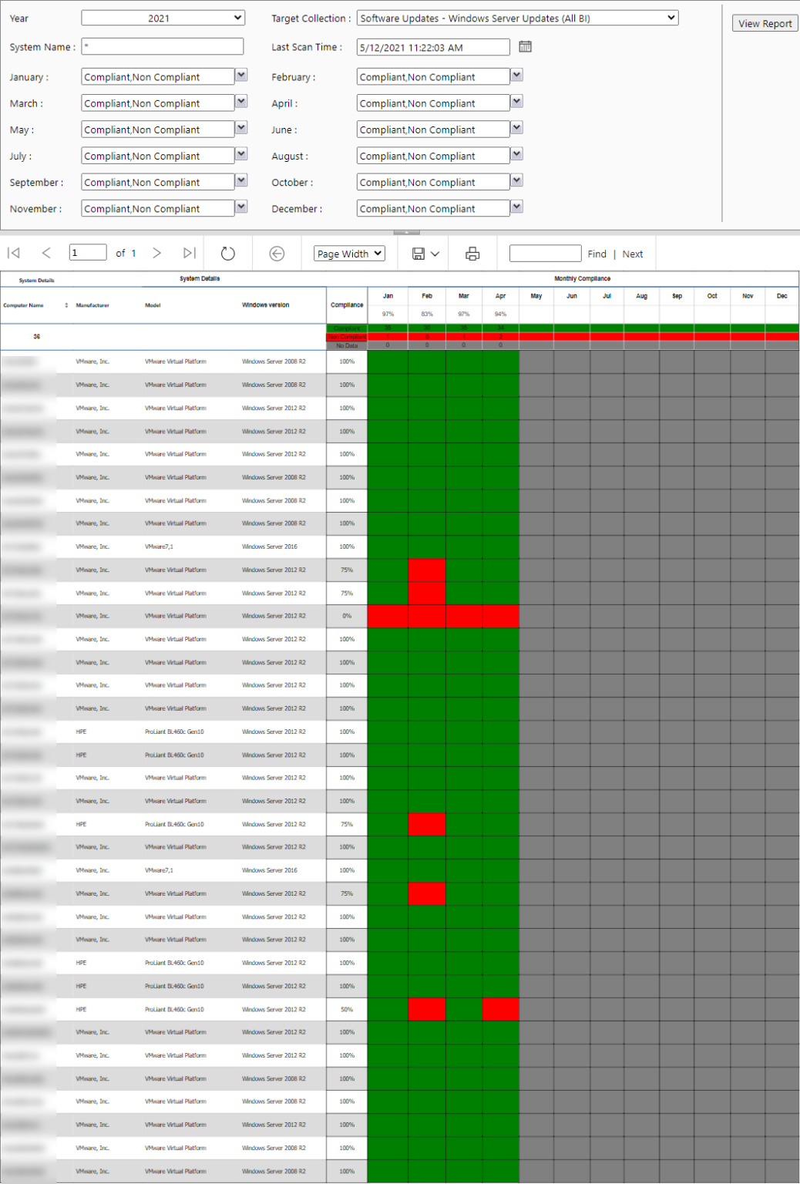Go to the previous report page

point(46,253)
